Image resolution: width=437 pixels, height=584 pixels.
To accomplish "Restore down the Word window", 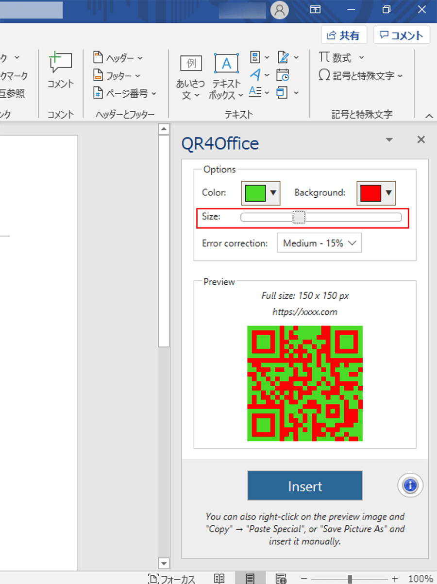I will point(387,10).
